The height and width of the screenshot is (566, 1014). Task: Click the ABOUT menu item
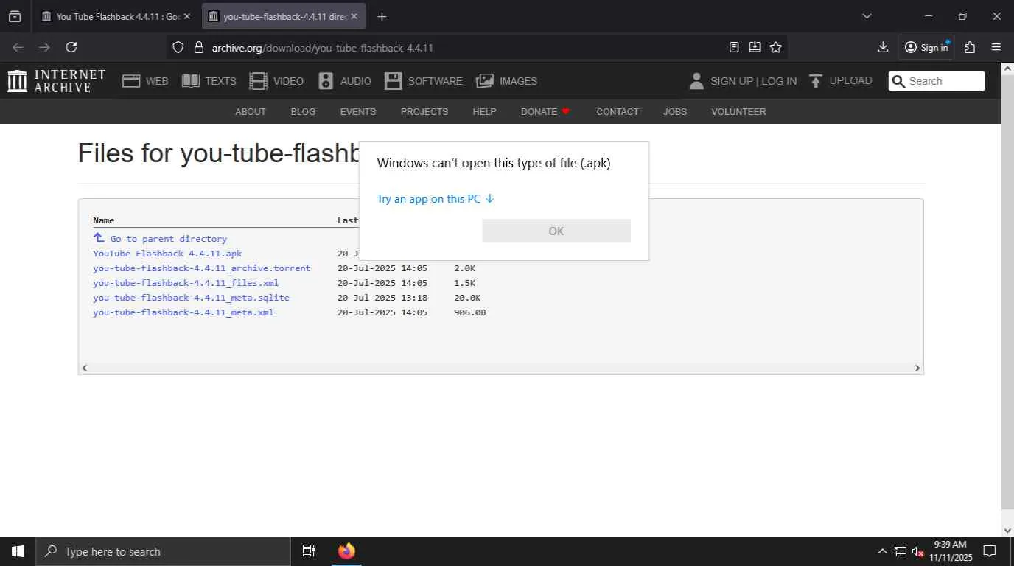pyautogui.click(x=251, y=112)
